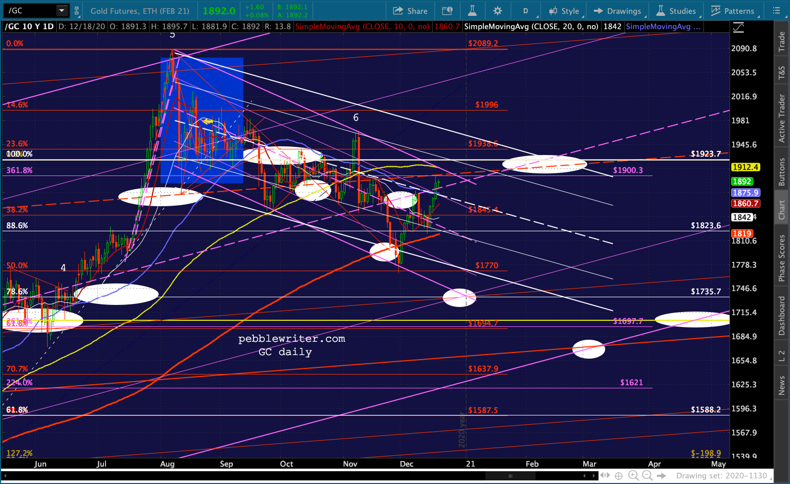The width and height of the screenshot is (790, 484).
Task: Switch to the T&S side tab
Action: point(781,73)
